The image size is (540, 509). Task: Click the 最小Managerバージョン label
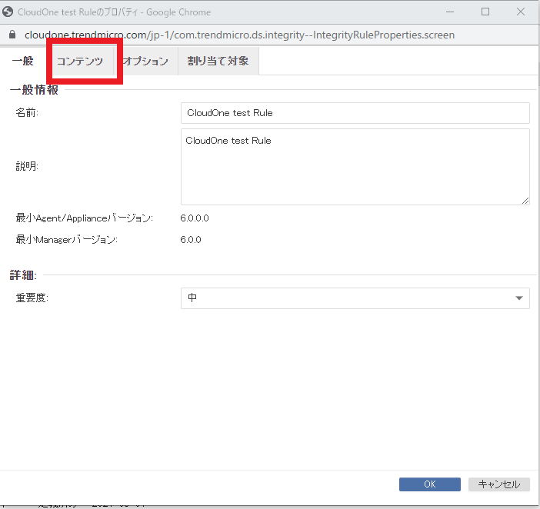pyautogui.click(x=67, y=240)
